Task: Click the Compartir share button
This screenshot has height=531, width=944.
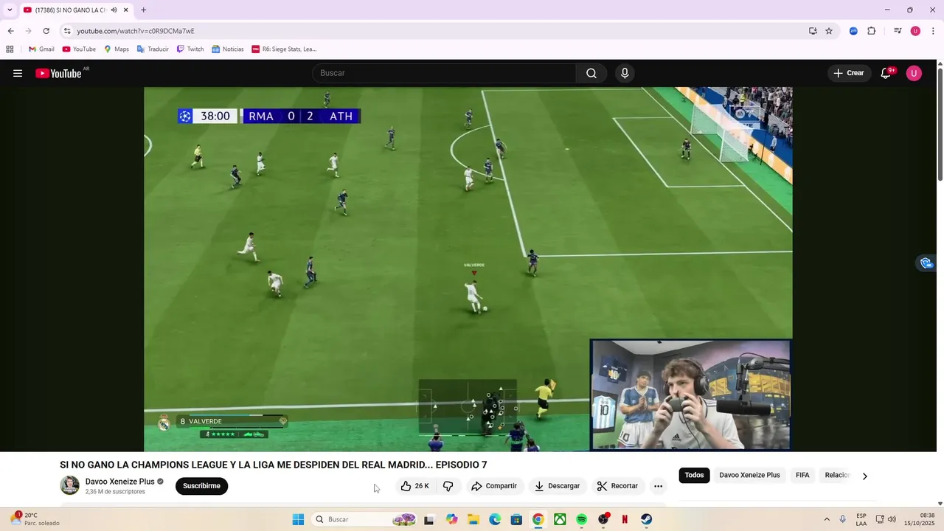Action: point(494,486)
